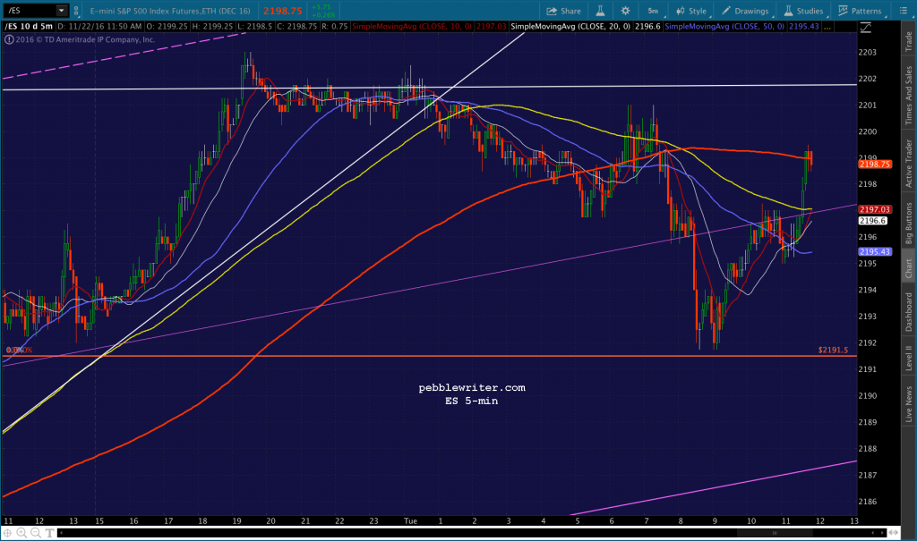Open the Live News side tab

click(x=908, y=403)
